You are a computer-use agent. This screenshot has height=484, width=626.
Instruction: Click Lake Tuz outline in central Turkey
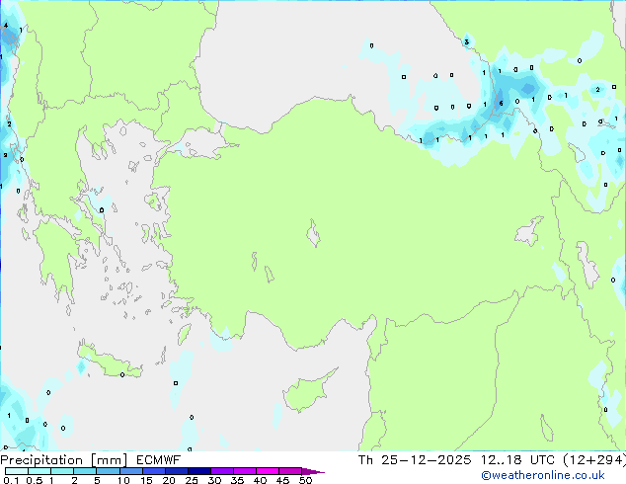pos(313,233)
